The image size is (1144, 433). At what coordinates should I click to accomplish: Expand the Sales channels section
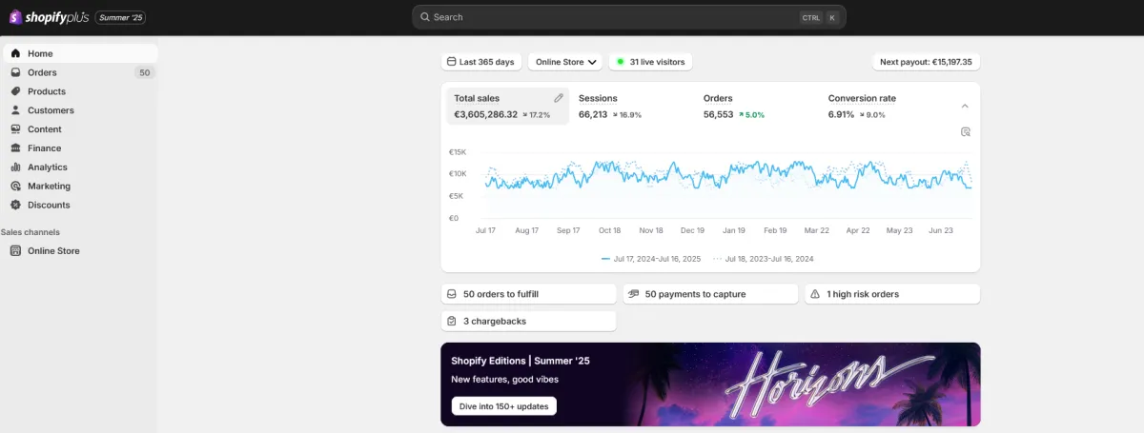click(x=30, y=232)
